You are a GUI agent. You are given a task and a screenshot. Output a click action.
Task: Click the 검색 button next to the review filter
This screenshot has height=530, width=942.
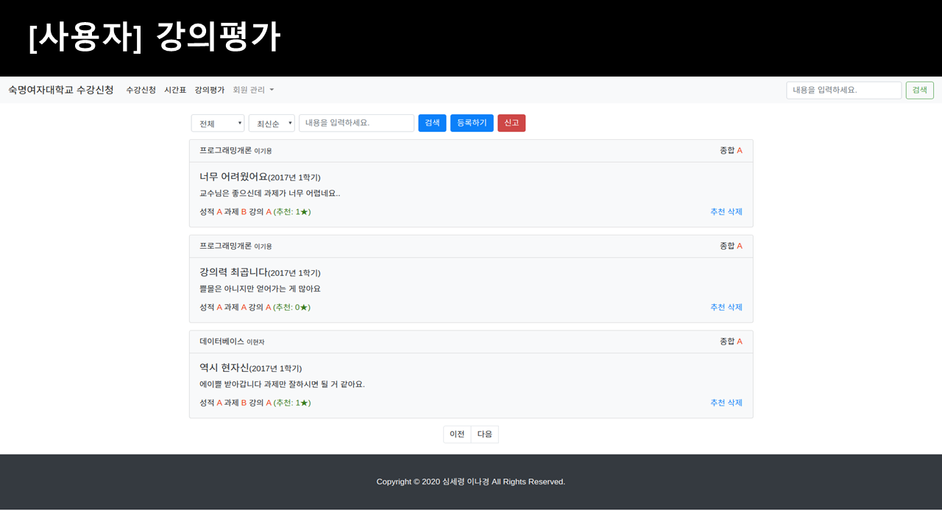click(432, 123)
